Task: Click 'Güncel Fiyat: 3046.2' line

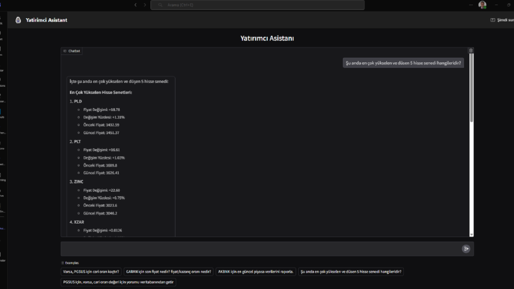Action: [x=100, y=213]
